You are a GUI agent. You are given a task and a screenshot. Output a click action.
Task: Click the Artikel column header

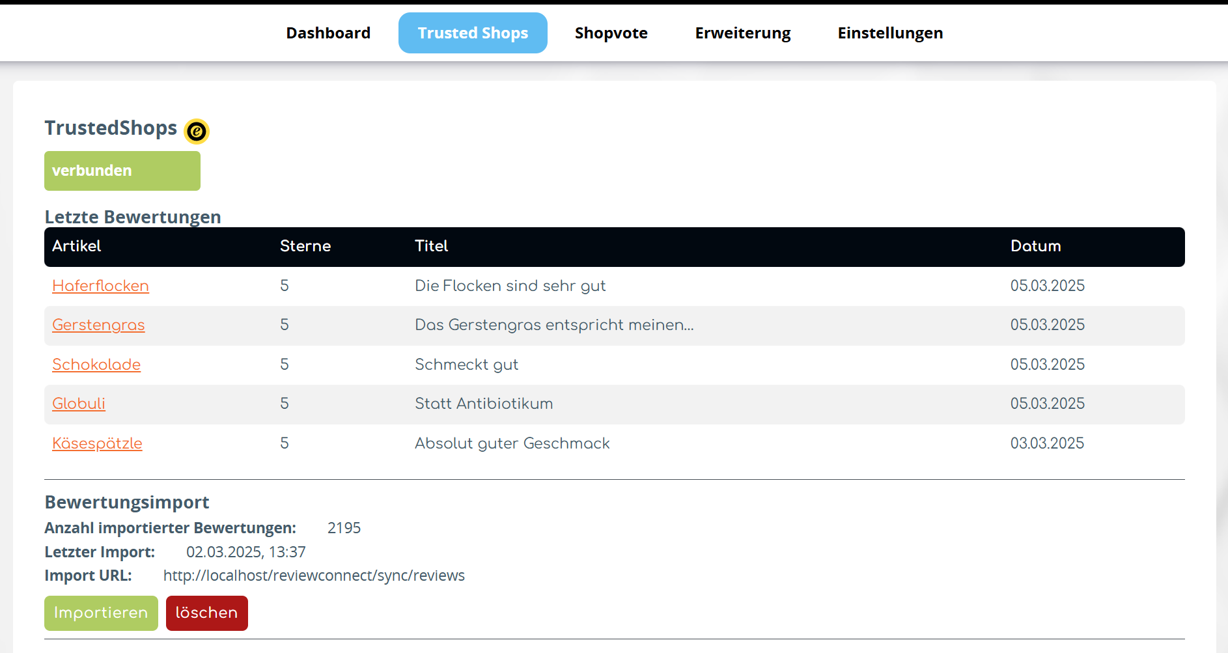pyautogui.click(x=77, y=246)
